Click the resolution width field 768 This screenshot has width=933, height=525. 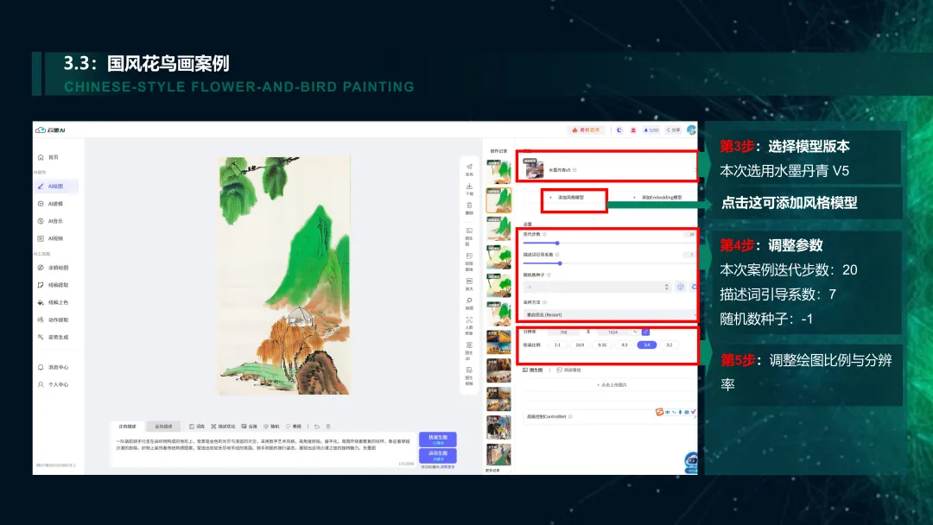pyautogui.click(x=563, y=332)
